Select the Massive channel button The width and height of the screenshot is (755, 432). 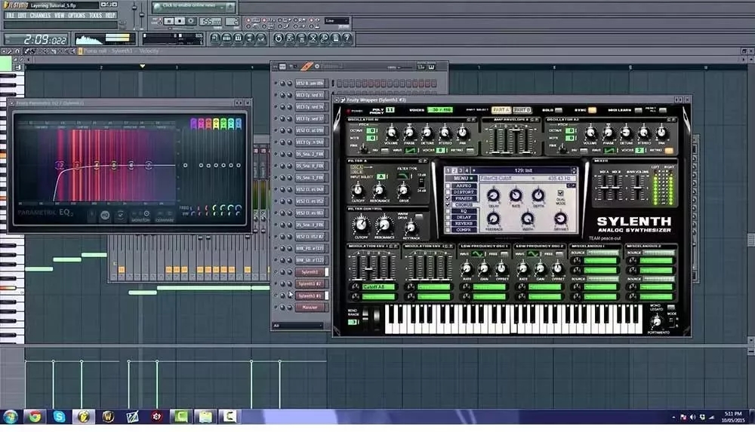coord(310,307)
